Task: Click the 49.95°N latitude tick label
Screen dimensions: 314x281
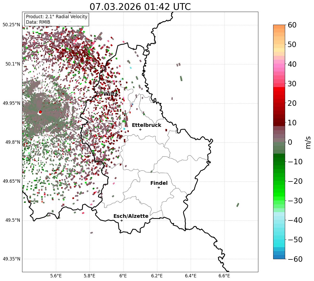Action: click(11, 103)
